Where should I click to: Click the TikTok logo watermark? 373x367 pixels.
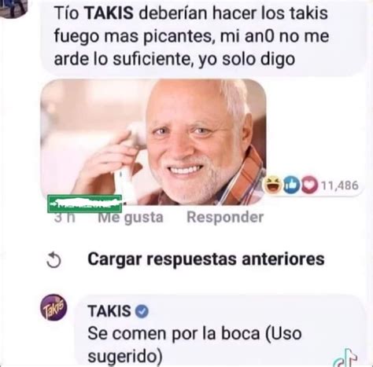click(345, 358)
